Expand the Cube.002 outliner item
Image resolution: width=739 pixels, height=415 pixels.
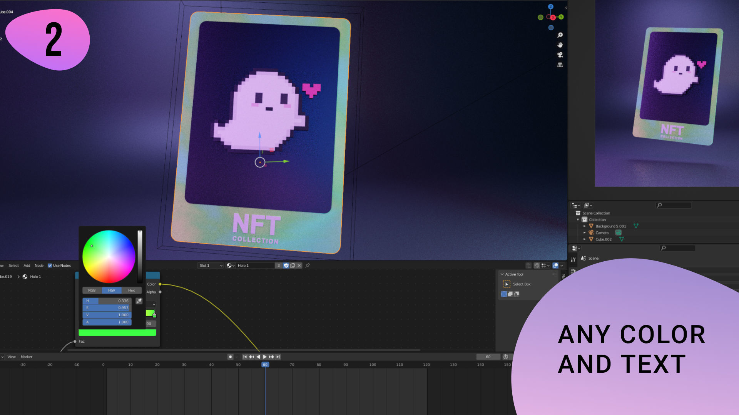pos(584,239)
